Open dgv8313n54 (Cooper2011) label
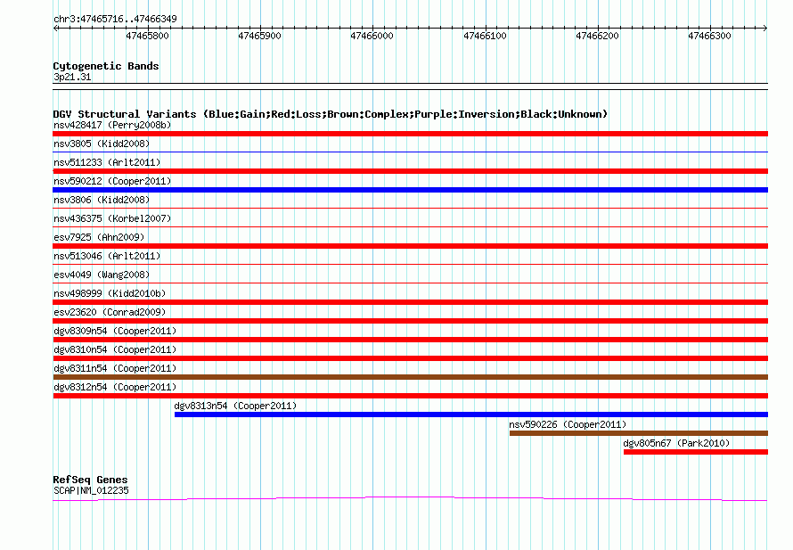This screenshot has height=550, width=793. click(x=236, y=406)
